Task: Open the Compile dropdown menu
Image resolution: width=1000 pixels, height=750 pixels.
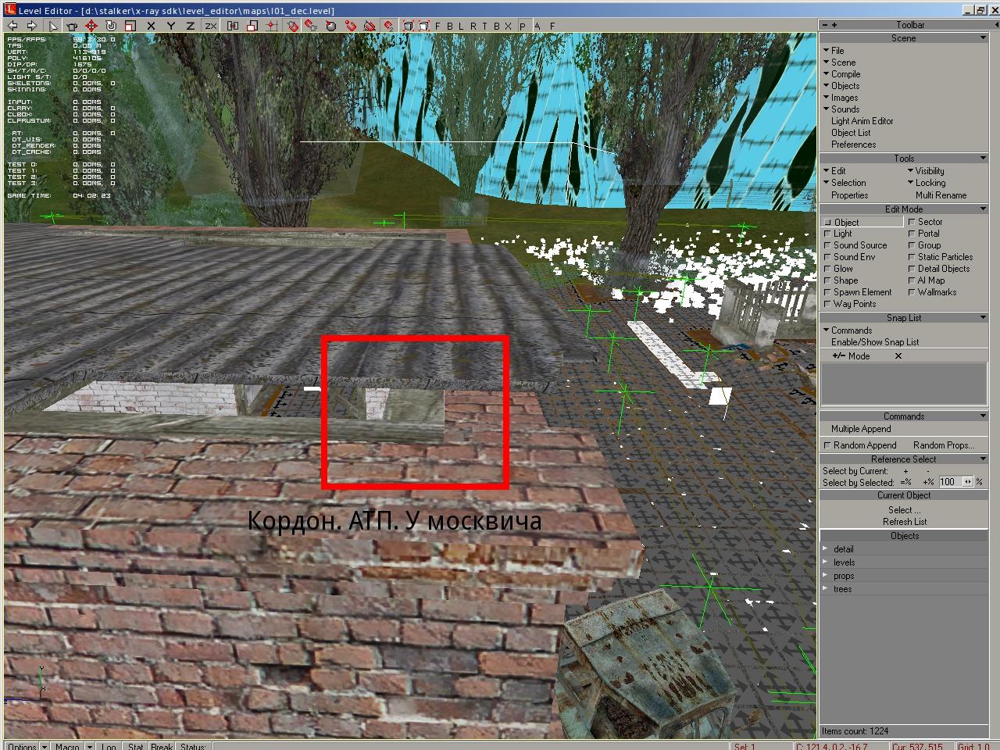Action: pyautogui.click(x=841, y=74)
